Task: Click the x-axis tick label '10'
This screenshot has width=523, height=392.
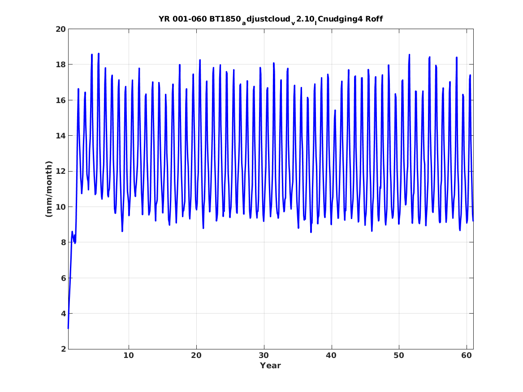Action: (129, 355)
